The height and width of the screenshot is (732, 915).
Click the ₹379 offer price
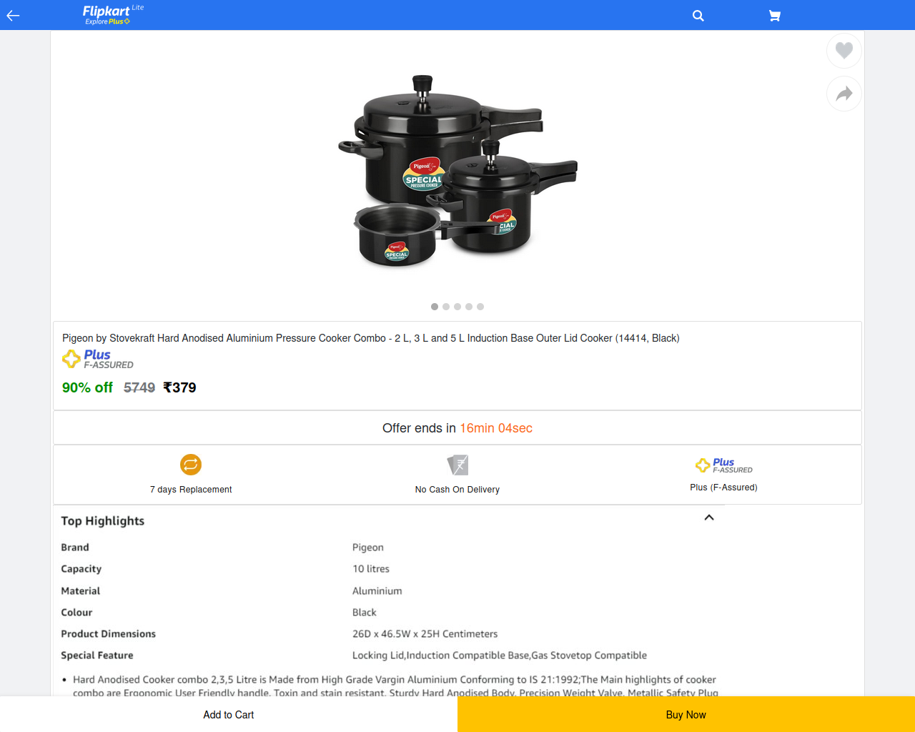(x=179, y=387)
